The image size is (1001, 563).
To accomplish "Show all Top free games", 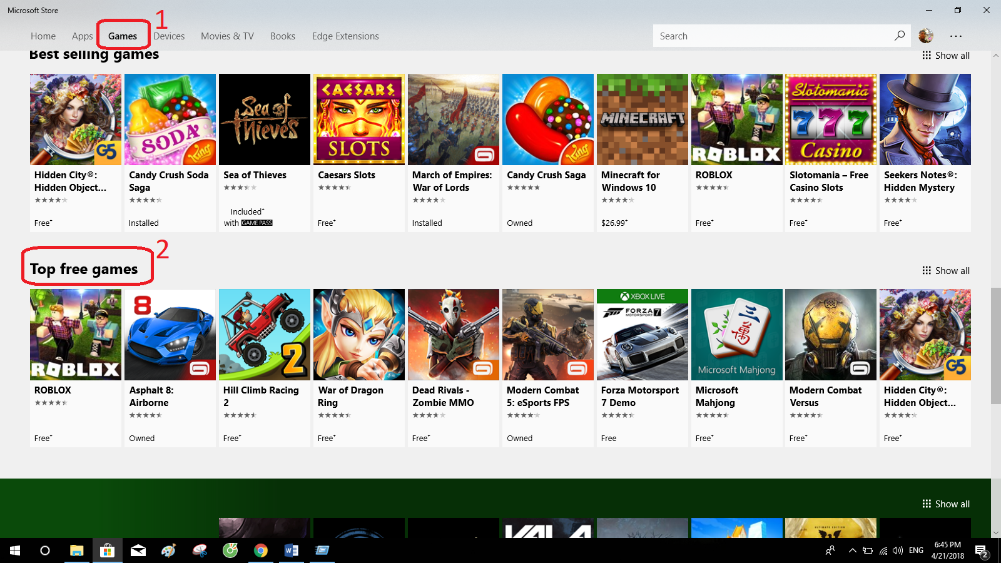I will pyautogui.click(x=946, y=271).
